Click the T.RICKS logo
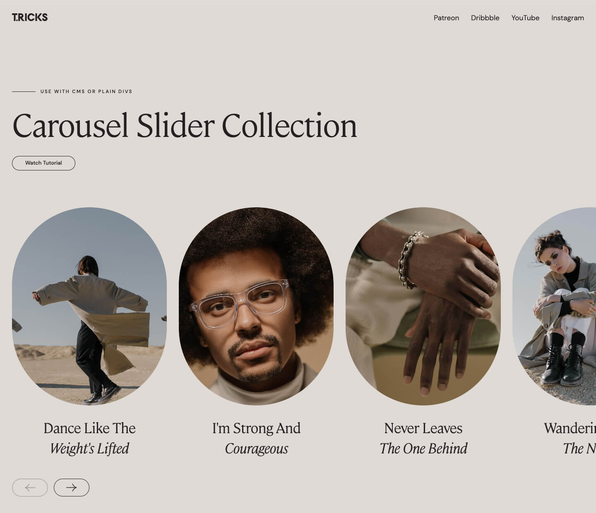Screen dimensions: 596x513 [x=30, y=17]
